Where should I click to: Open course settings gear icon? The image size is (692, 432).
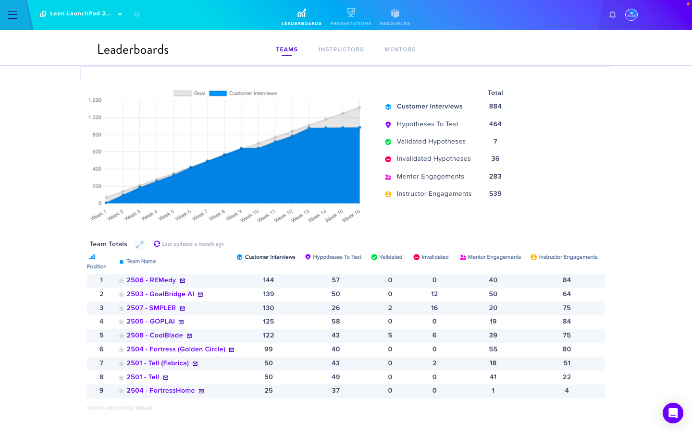[x=137, y=14]
